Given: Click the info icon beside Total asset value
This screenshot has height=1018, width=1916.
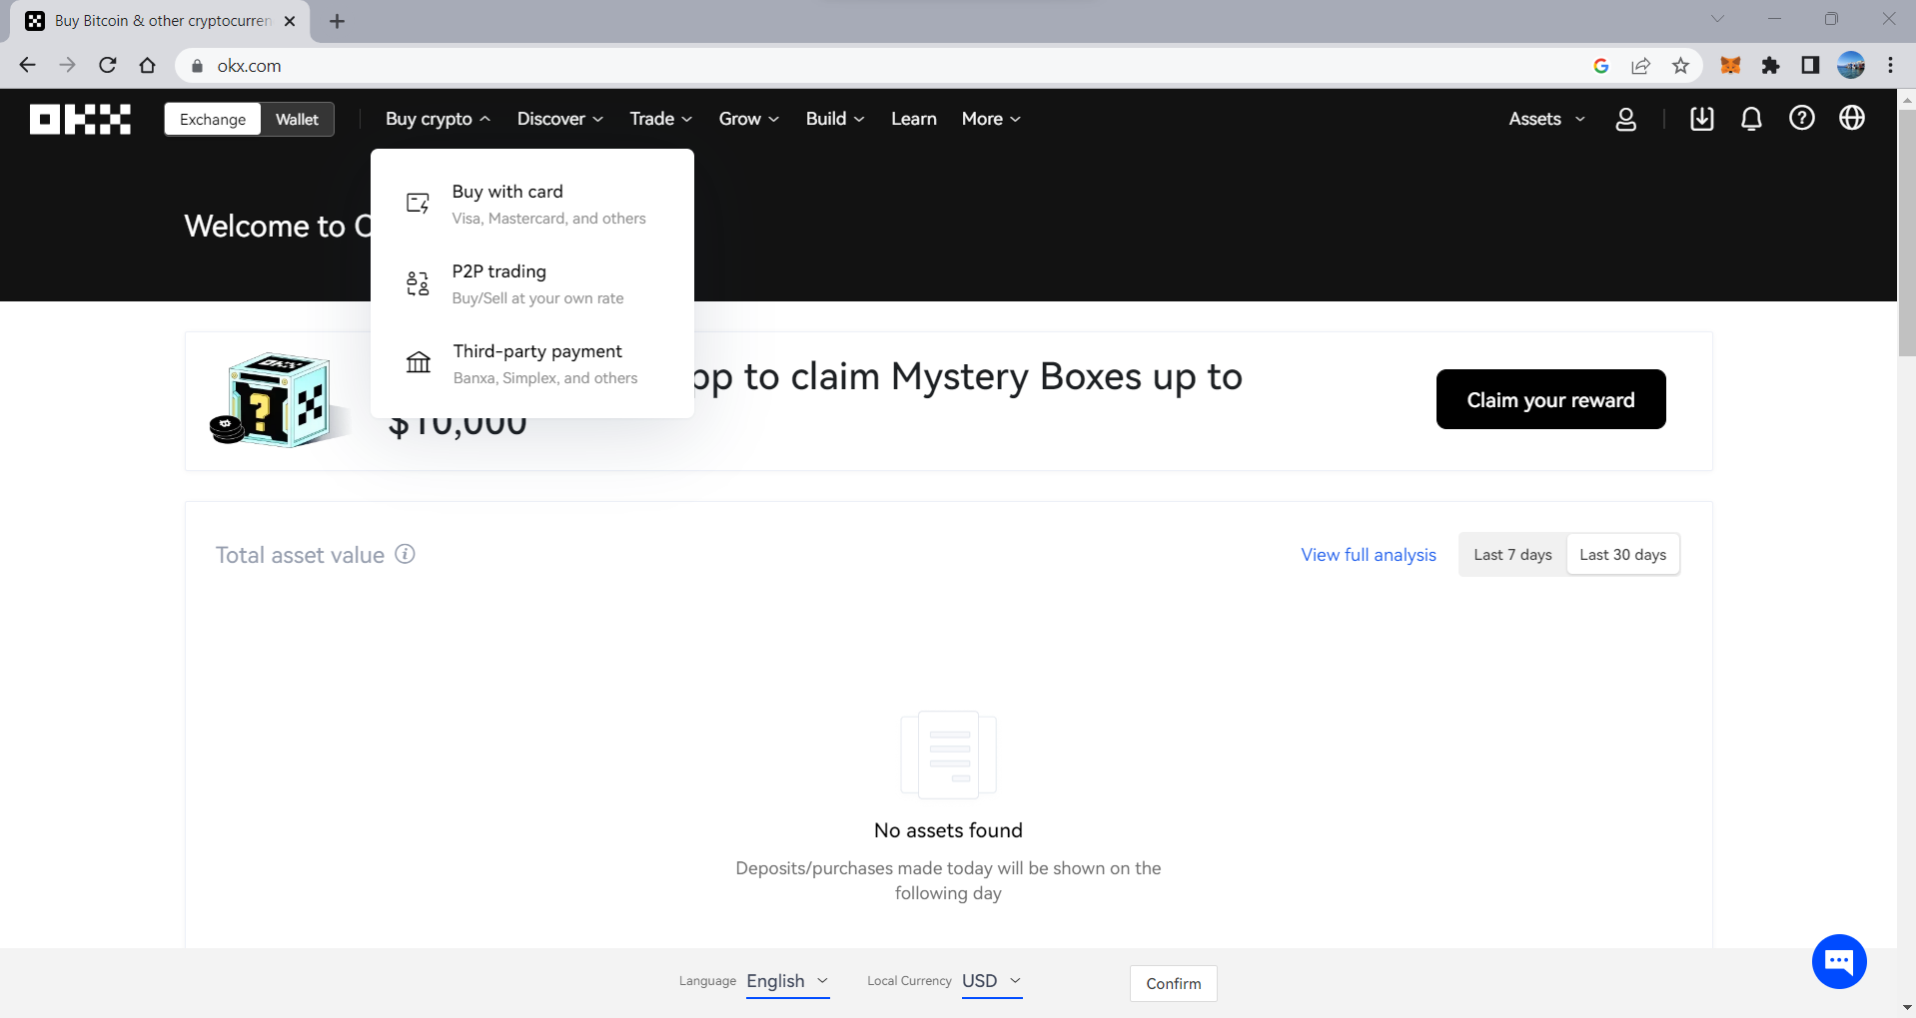Looking at the screenshot, I should coord(405,554).
